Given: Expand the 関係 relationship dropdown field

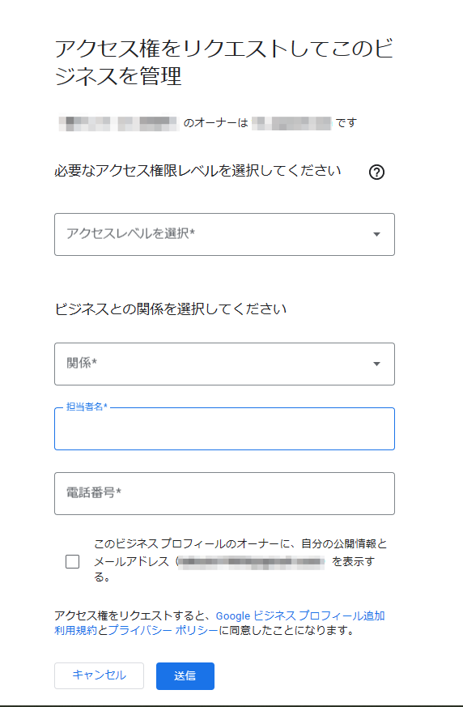Looking at the screenshot, I should click(x=224, y=364).
